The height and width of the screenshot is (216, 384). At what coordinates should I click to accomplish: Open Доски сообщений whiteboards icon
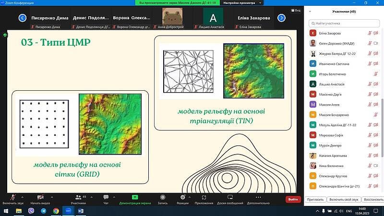point(230,197)
